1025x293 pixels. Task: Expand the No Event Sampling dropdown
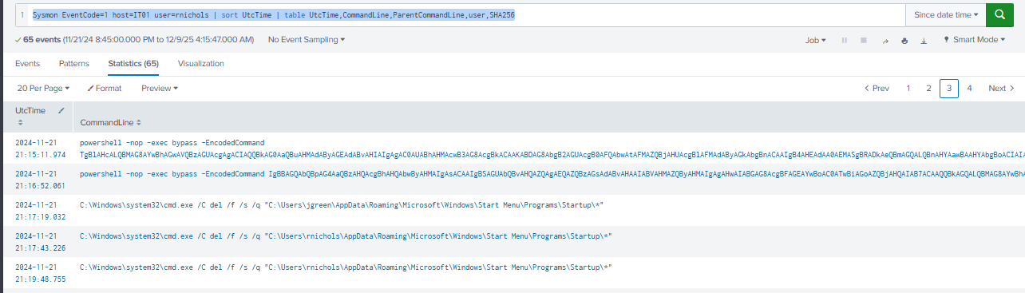coord(307,40)
